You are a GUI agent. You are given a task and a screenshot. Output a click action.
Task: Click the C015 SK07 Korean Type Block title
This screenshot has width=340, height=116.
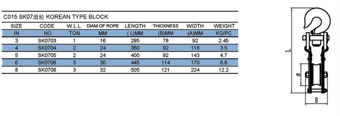pyautogui.click(x=56, y=17)
